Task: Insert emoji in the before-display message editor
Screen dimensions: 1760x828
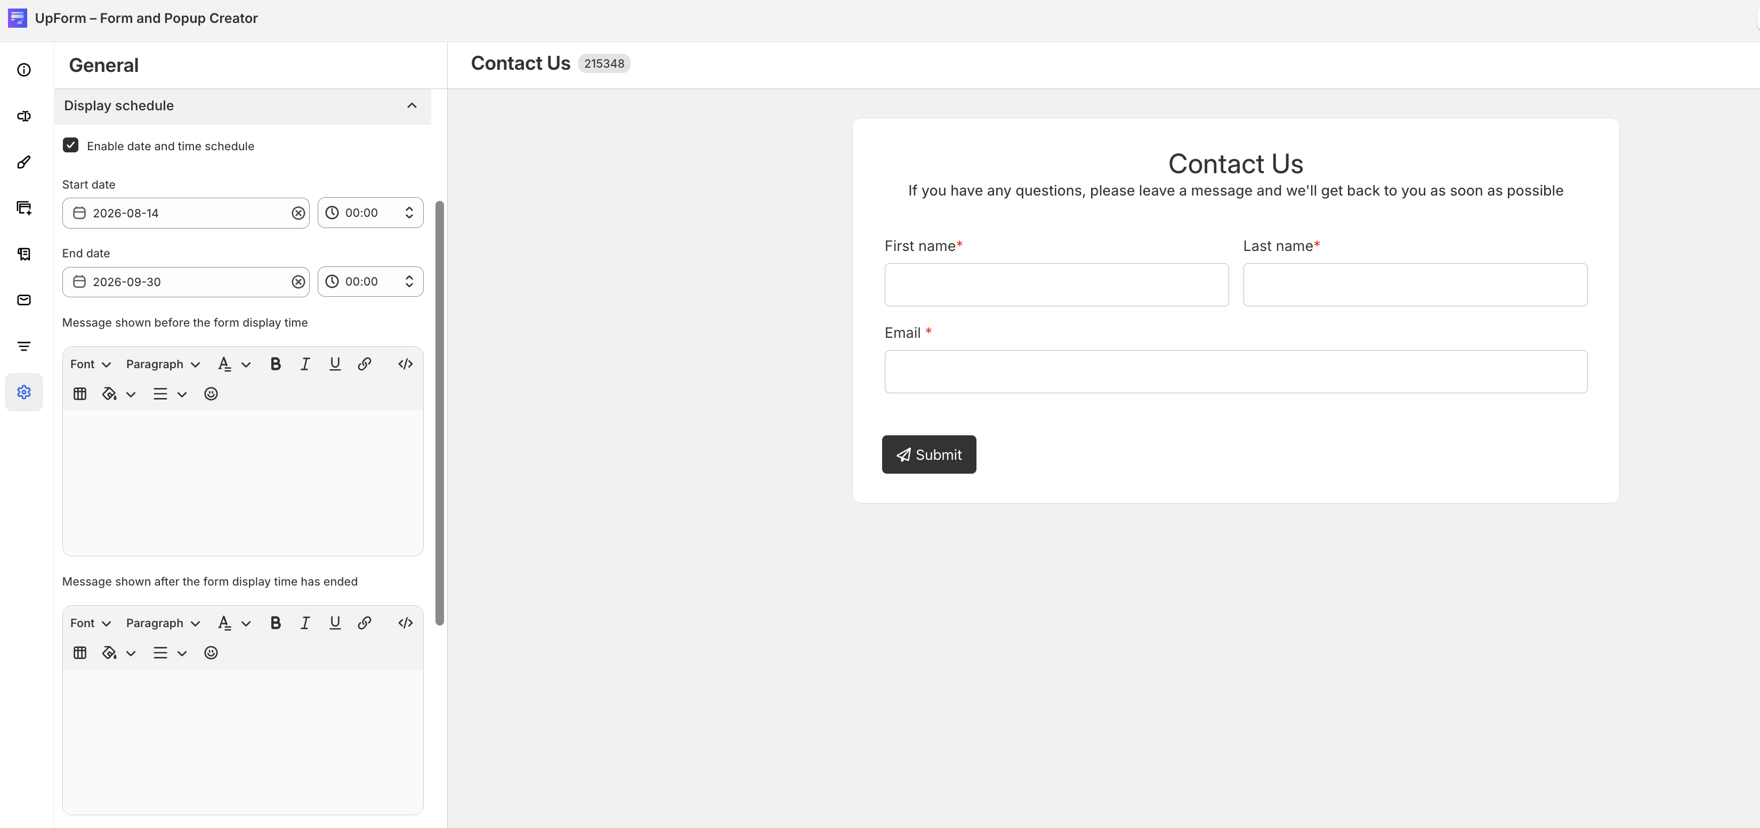Action: coord(211,394)
